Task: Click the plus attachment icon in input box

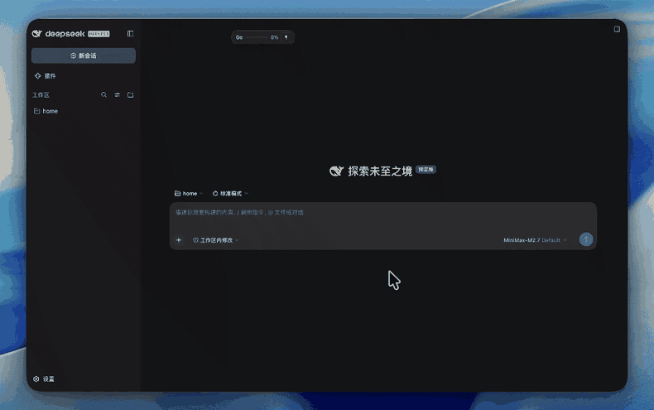Action: click(x=179, y=240)
